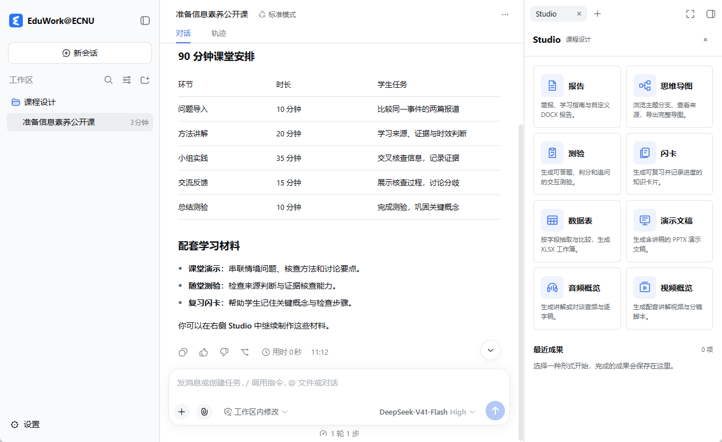Click the 交流反馈 table cell
Screen dimensions: 722x442
tap(193, 183)
